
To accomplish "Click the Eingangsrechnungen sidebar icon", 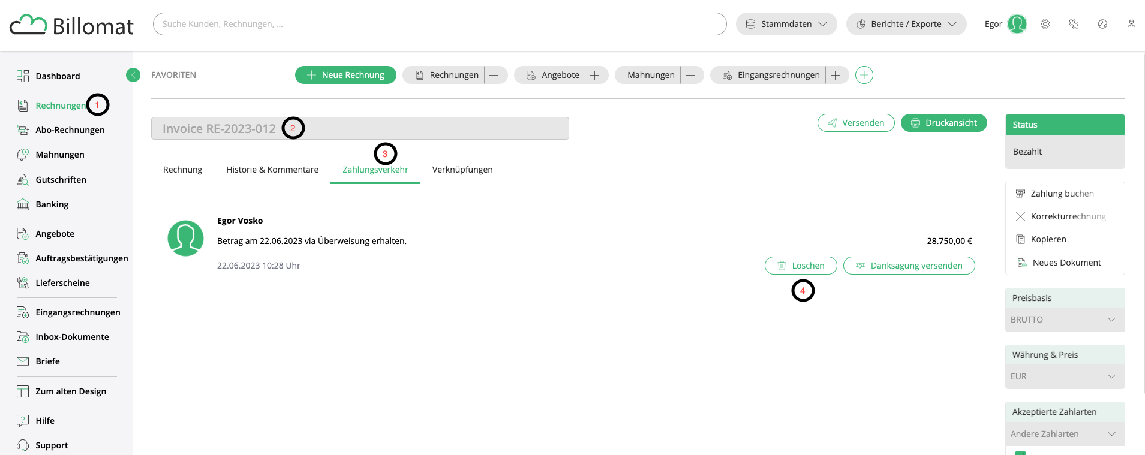I will [x=23, y=312].
